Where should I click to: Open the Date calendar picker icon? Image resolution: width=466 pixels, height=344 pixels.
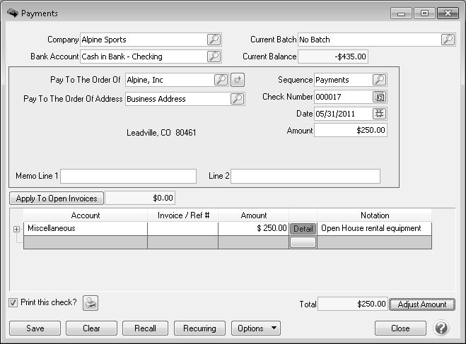380,114
